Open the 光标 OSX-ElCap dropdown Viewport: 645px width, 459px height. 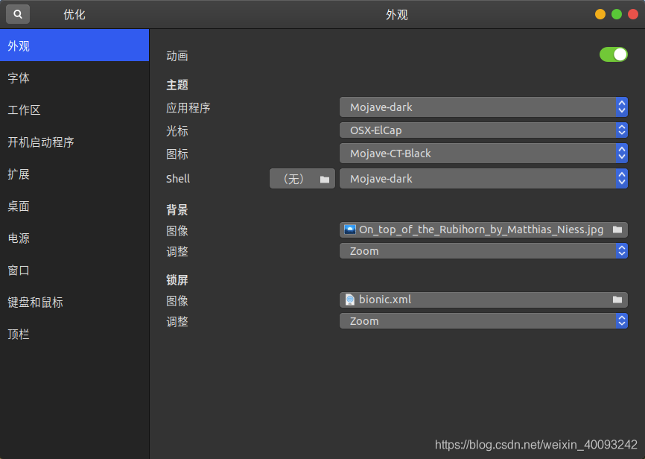pos(483,130)
